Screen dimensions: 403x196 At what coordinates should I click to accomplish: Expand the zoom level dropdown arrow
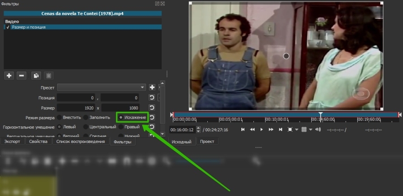point(296,130)
